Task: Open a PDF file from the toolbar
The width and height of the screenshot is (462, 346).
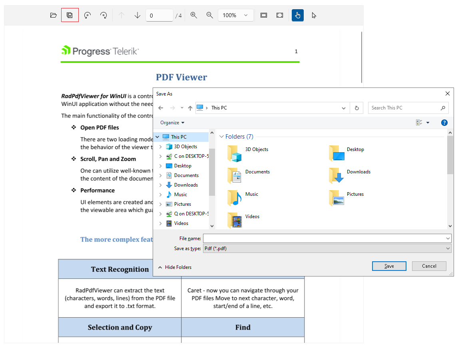Action: (54, 15)
